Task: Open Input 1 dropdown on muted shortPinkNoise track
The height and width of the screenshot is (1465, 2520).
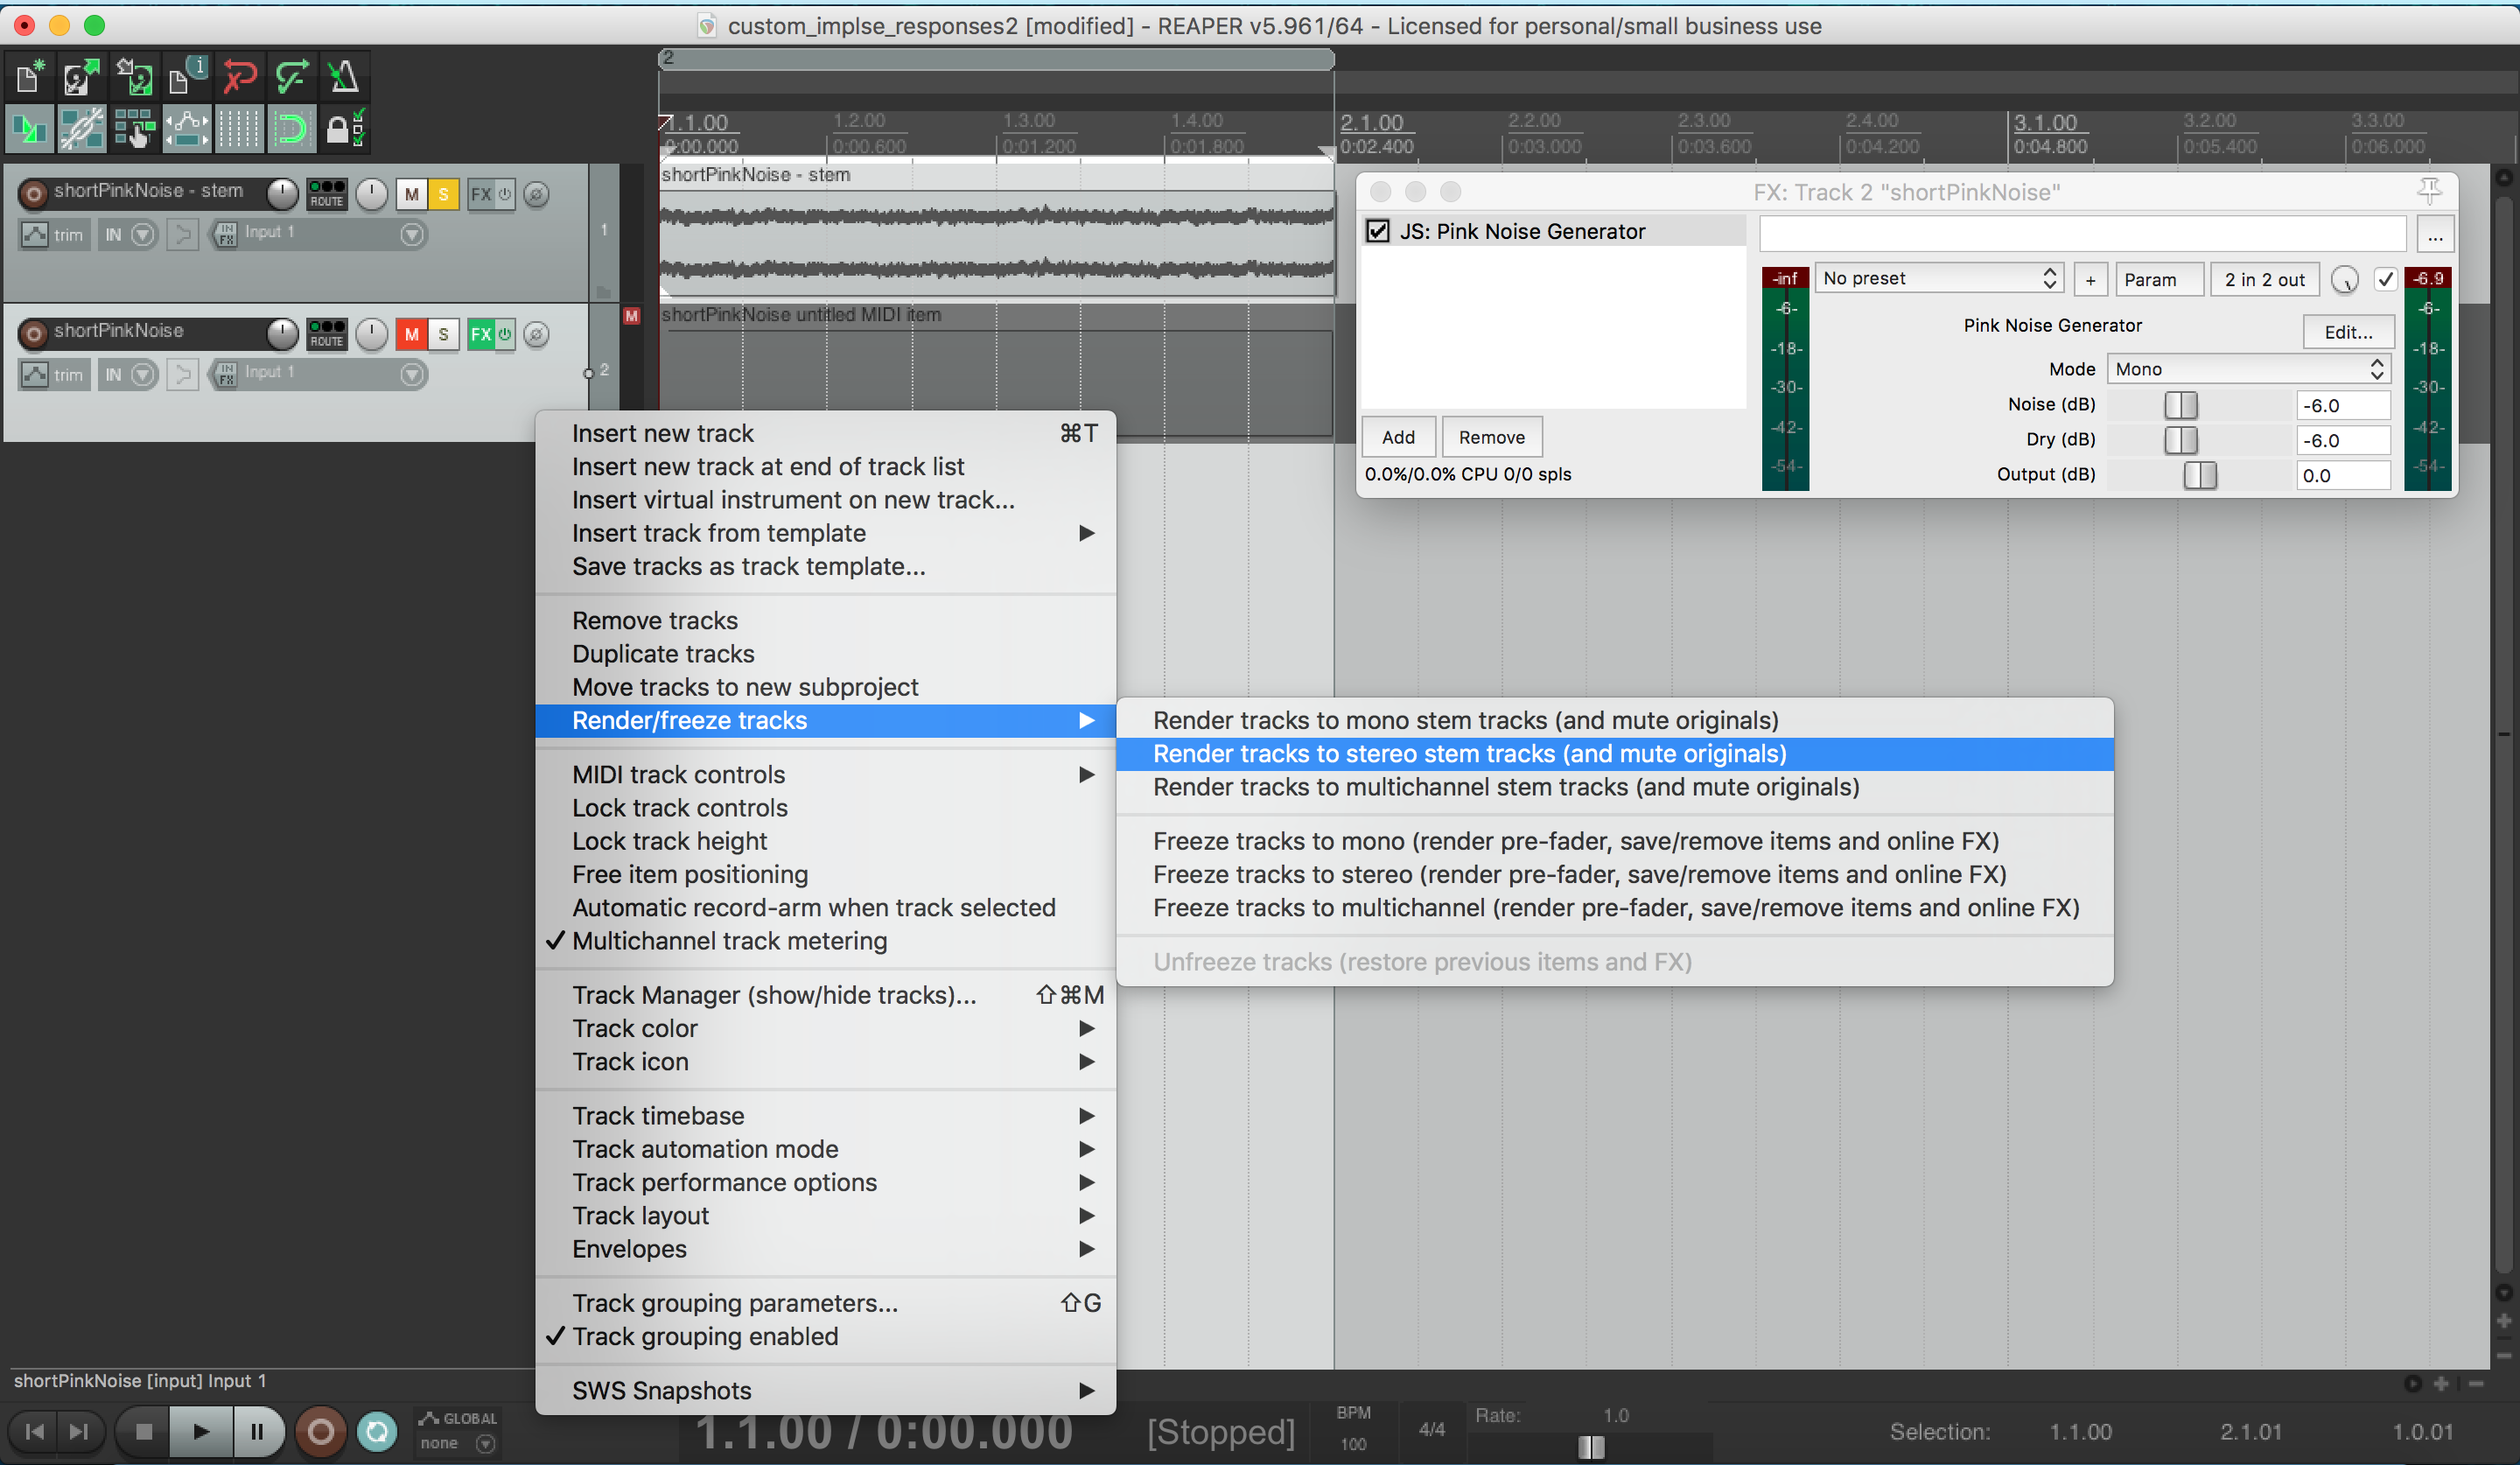Action: (411, 375)
